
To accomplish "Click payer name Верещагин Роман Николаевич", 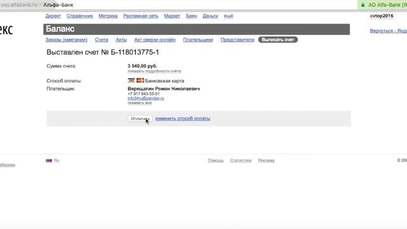I will (164, 89).
